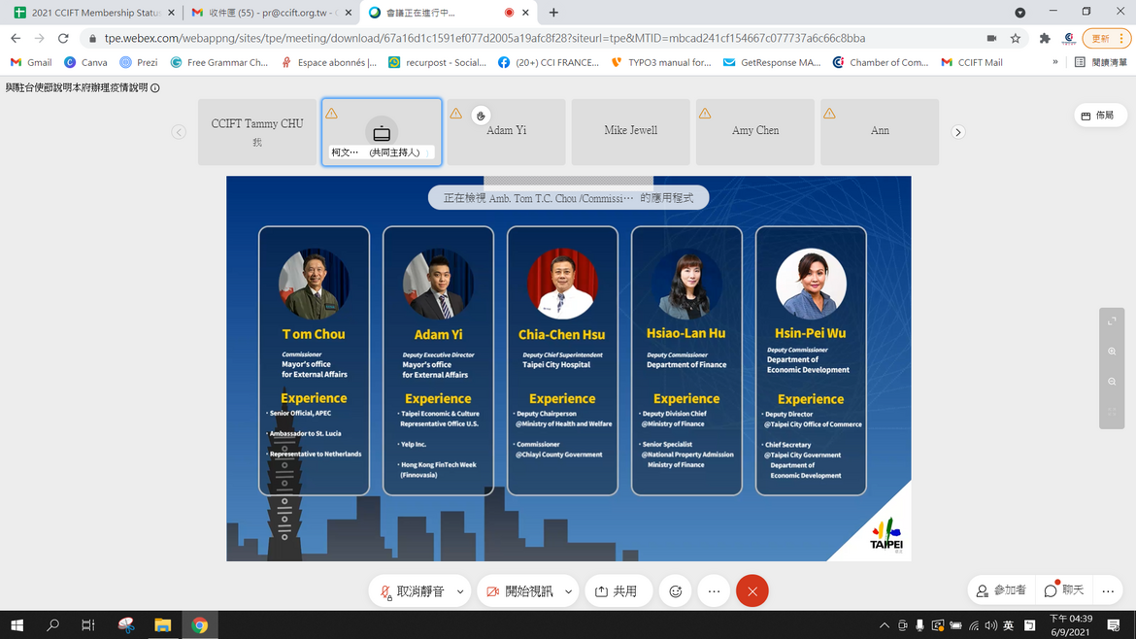Enter full screen view of shared content
This screenshot has height=639, width=1136.
pyautogui.click(x=1112, y=321)
